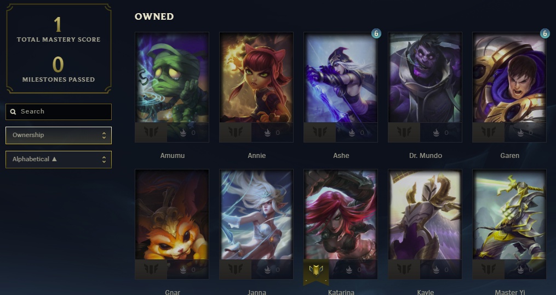The height and width of the screenshot is (295, 556).
Task: Open the Alphabetical sort dropdown
Action: [x=59, y=160]
